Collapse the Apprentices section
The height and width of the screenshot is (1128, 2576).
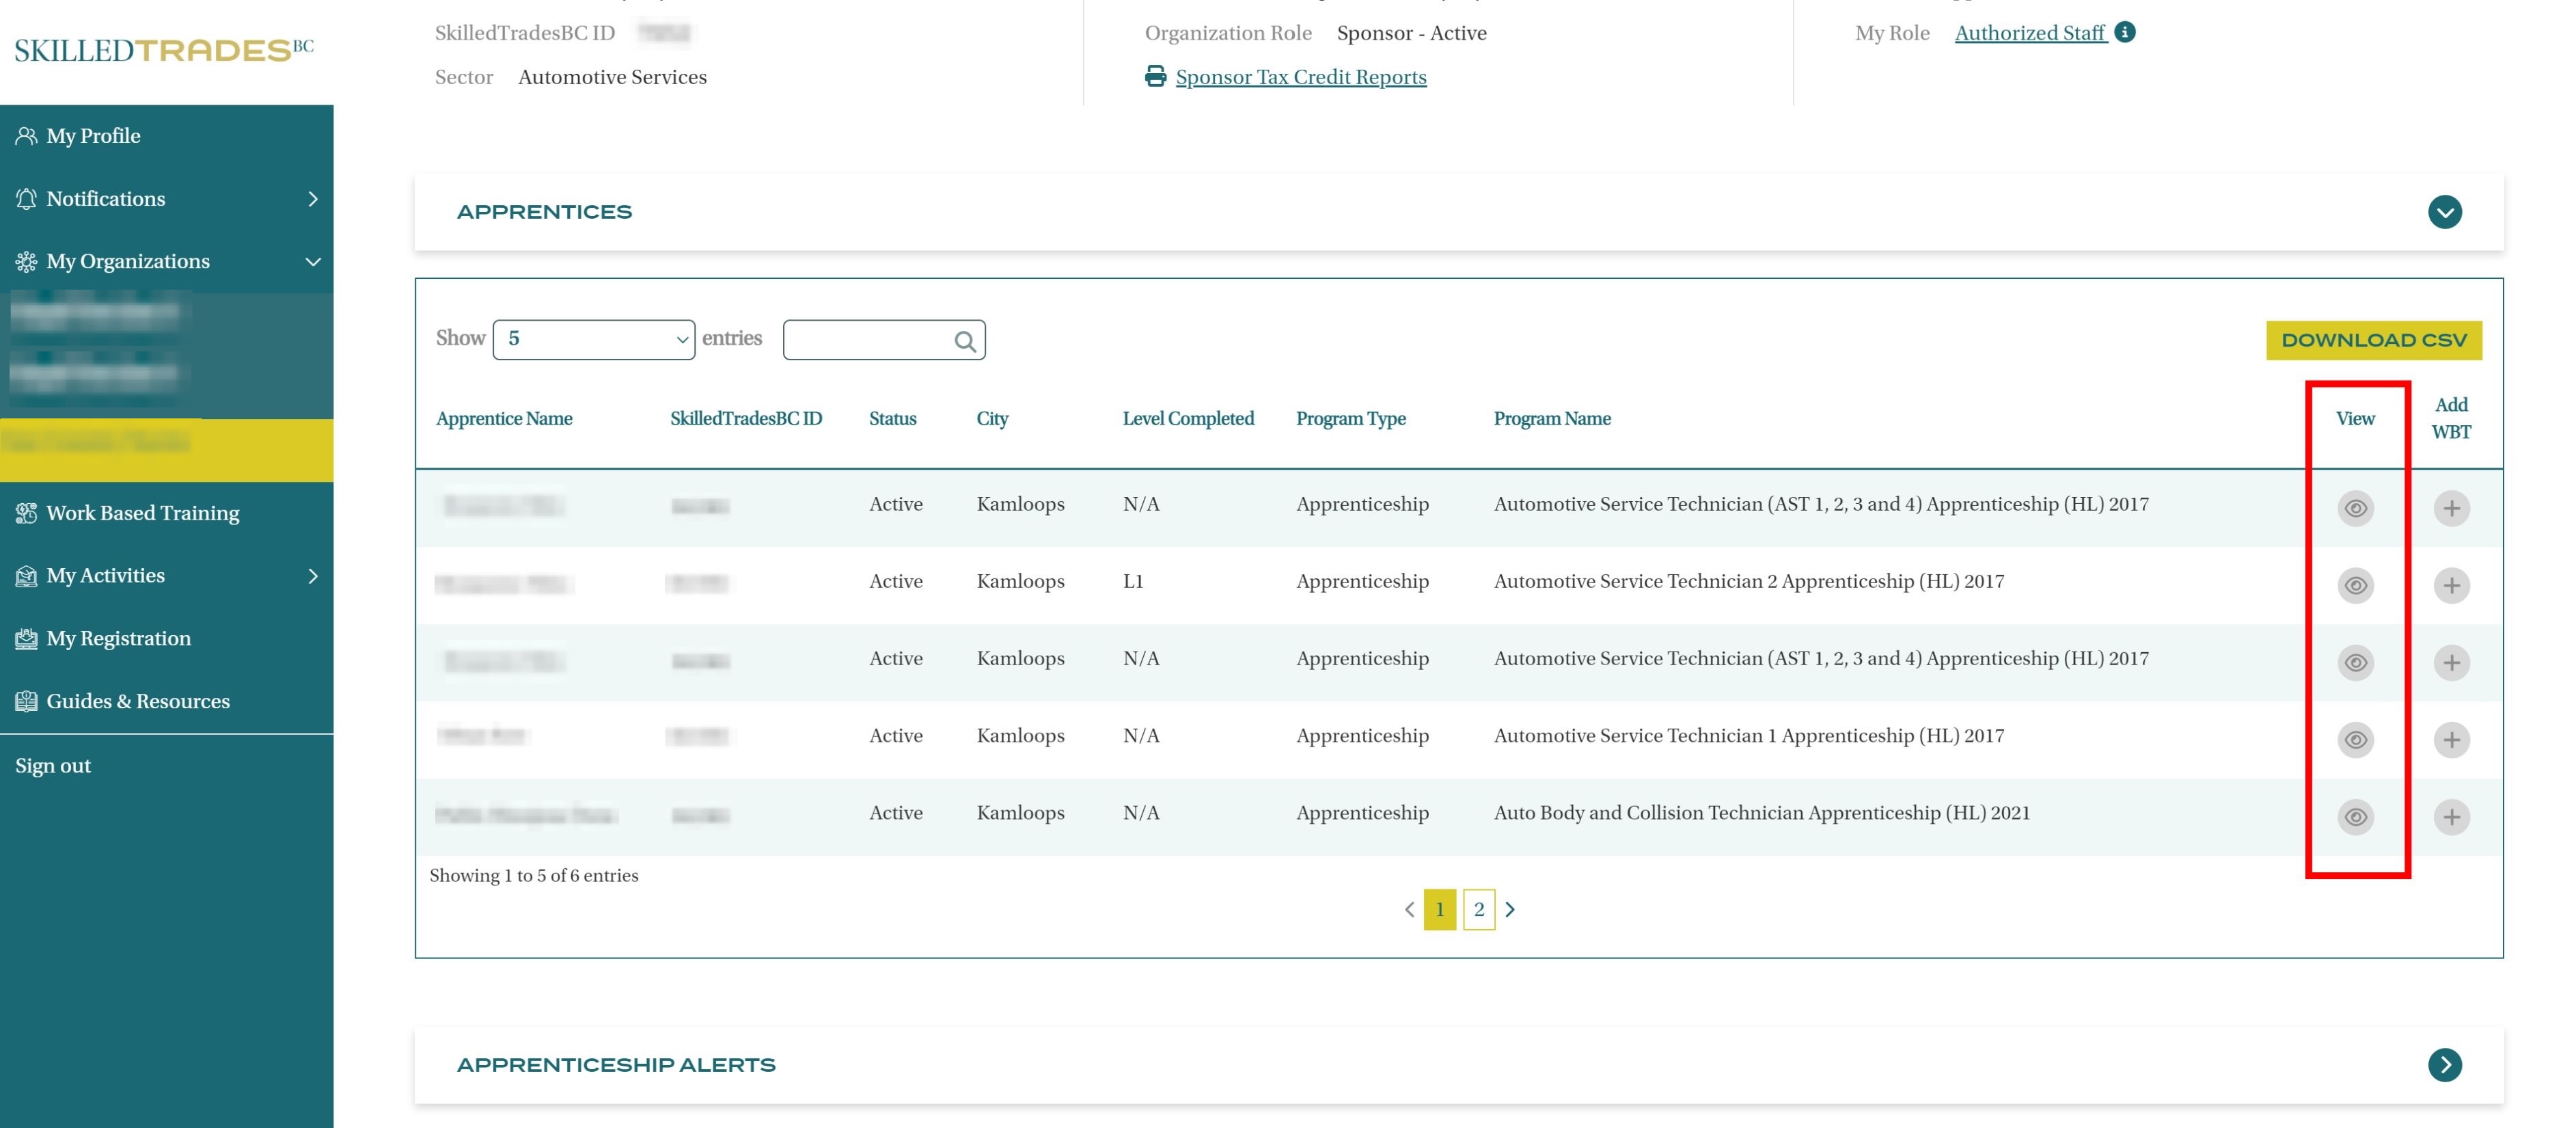2444,212
